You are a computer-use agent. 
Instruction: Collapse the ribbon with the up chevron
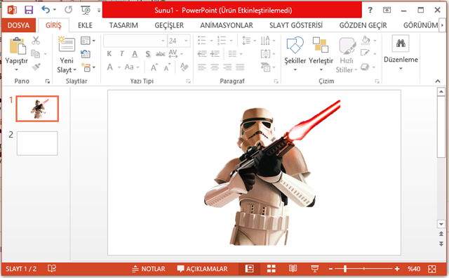(x=438, y=81)
